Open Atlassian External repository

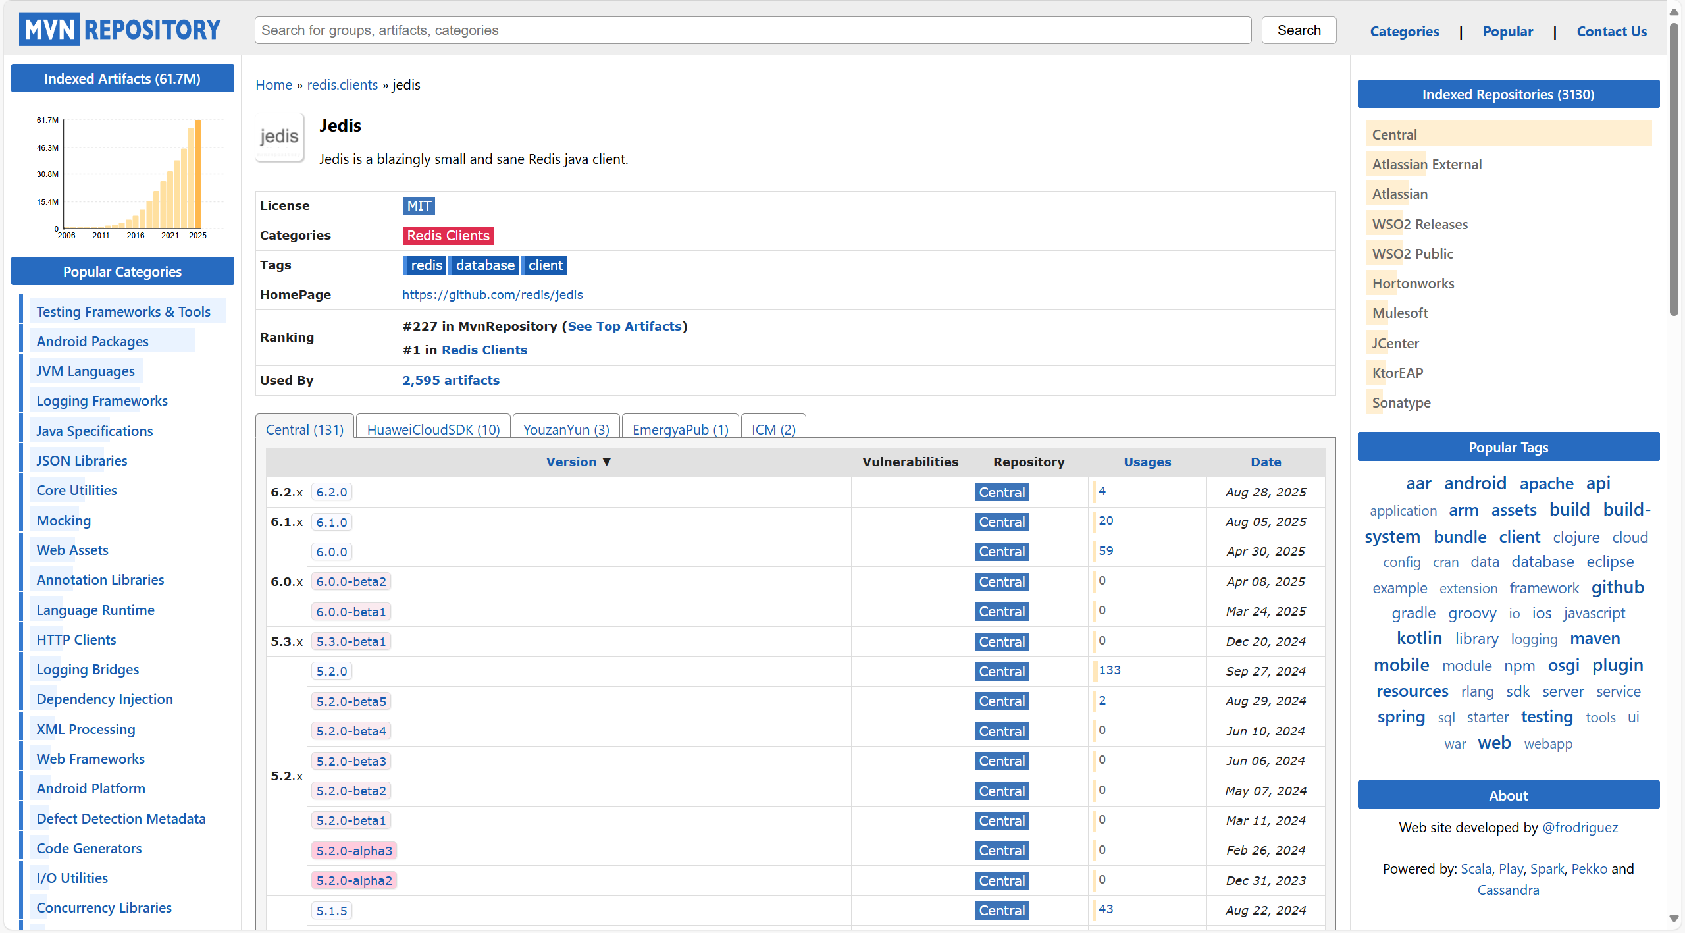(x=1426, y=165)
